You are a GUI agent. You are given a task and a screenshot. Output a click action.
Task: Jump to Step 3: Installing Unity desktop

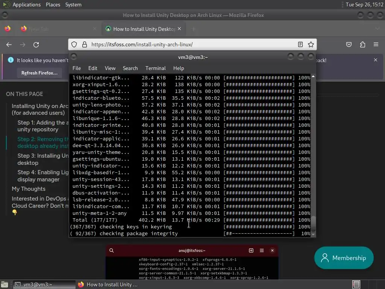(43, 159)
